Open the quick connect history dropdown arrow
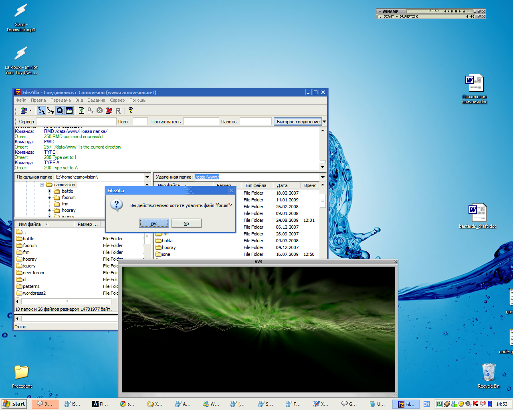 (x=324, y=122)
